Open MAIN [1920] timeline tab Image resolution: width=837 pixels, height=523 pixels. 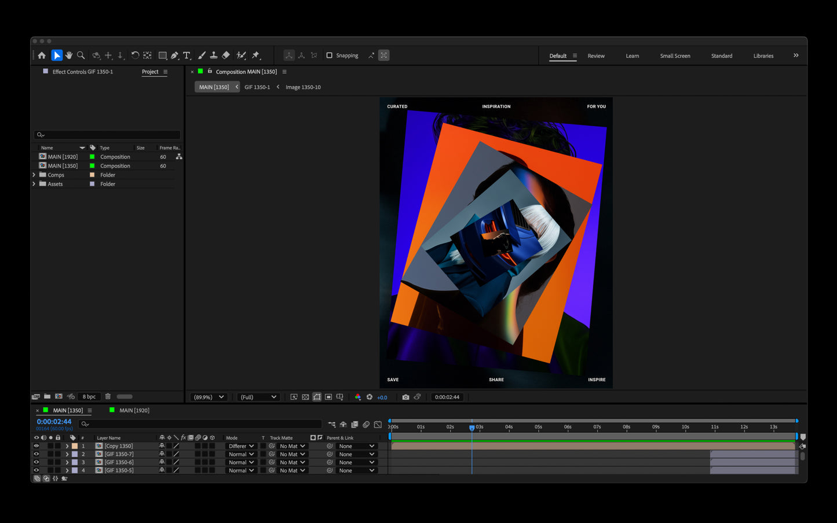(x=134, y=410)
